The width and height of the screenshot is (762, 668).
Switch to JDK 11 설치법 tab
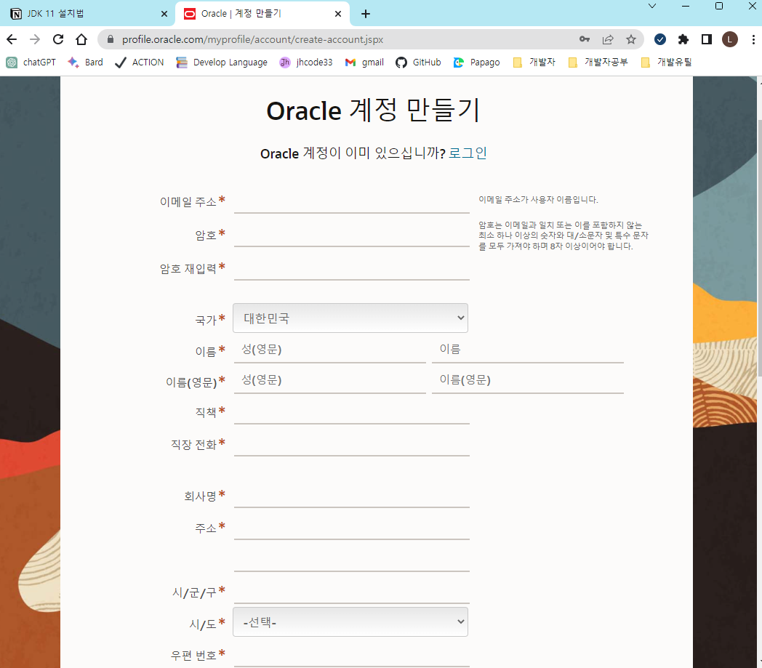coord(87,14)
